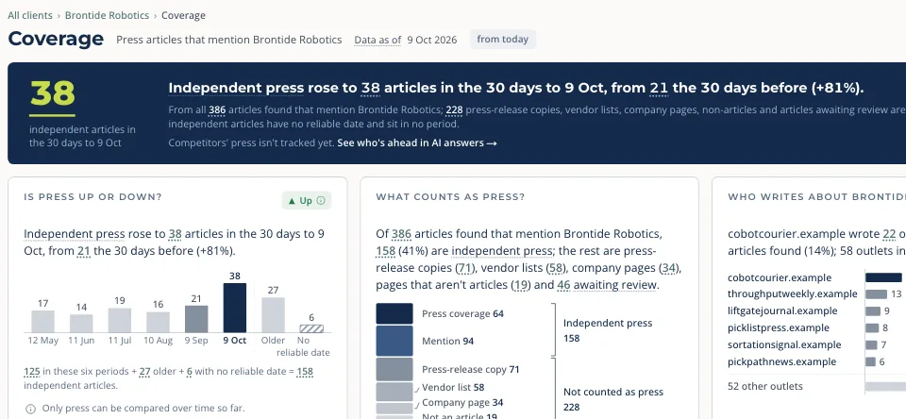Select the dark 9 Oct bar
Viewport: 906px width, 419px height.
pyautogui.click(x=235, y=308)
